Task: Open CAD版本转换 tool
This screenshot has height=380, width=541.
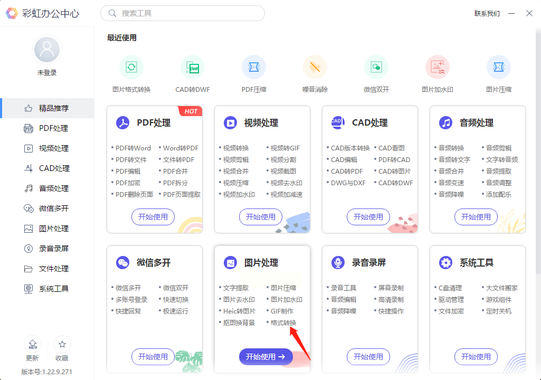Action: point(350,148)
